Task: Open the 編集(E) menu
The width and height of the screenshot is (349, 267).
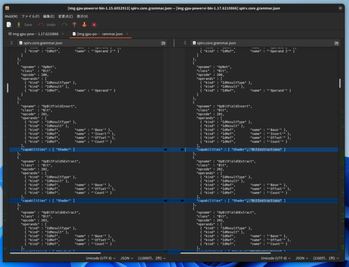Action: tap(48, 16)
